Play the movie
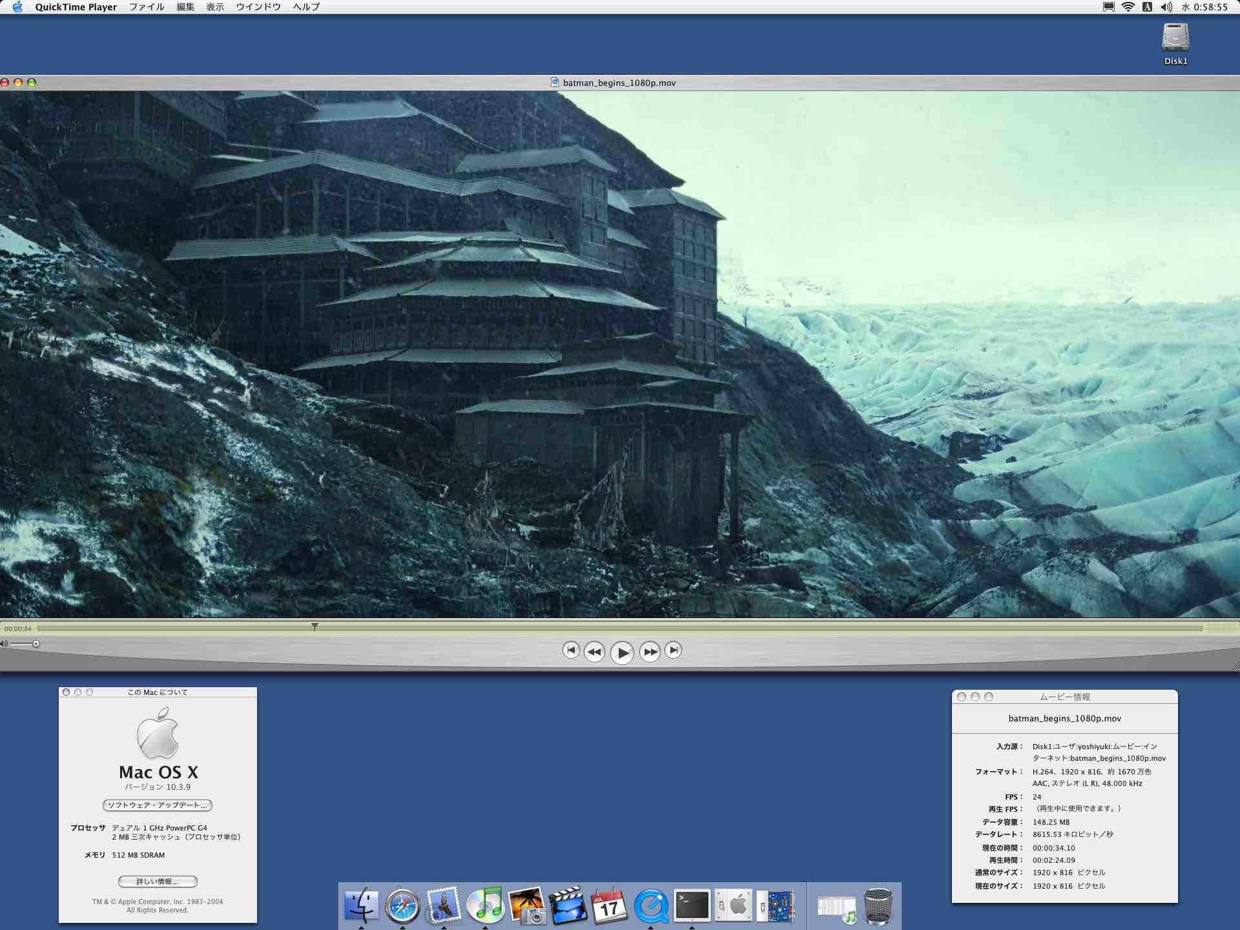This screenshot has width=1240, height=930. click(x=622, y=652)
